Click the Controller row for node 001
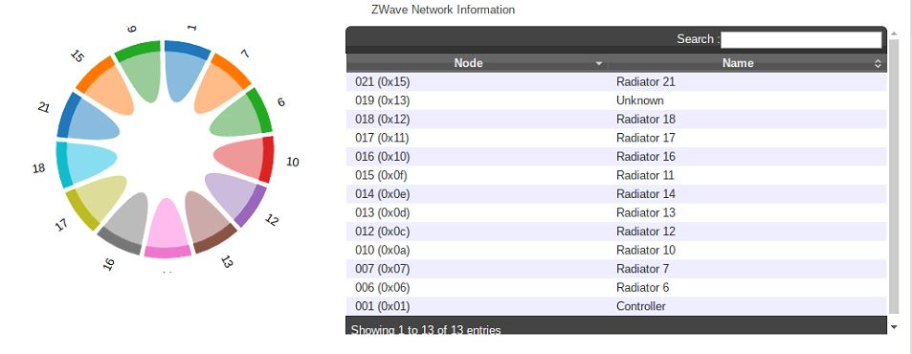Image resolution: width=912 pixels, height=354 pixels. point(616,306)
